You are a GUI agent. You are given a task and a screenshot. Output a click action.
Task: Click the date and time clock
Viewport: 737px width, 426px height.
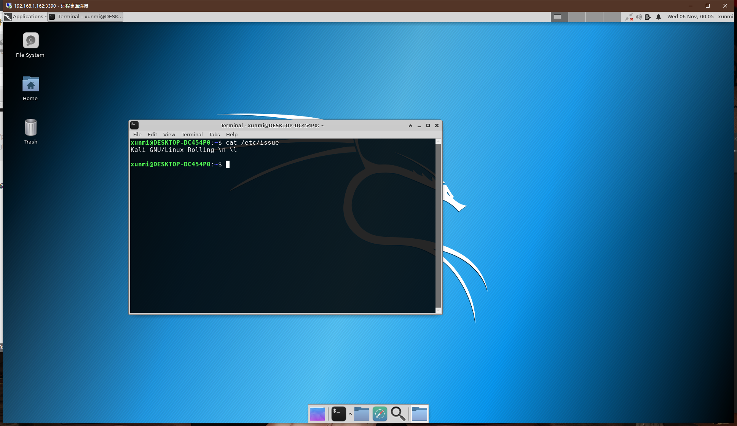(690, 17)
